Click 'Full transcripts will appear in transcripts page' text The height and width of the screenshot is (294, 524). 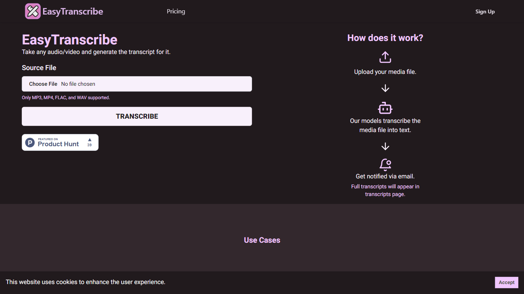click(385, 191)
